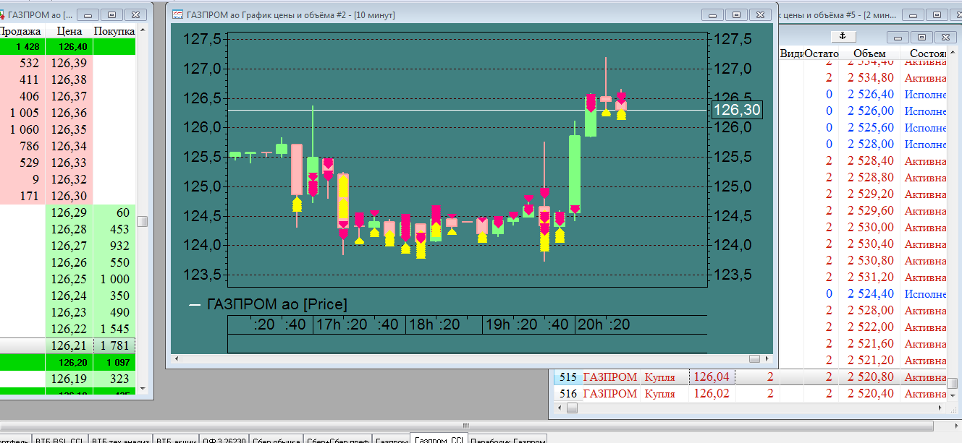
Task: Select bid price 126,29 in order book
Action: tap(69, 212)
